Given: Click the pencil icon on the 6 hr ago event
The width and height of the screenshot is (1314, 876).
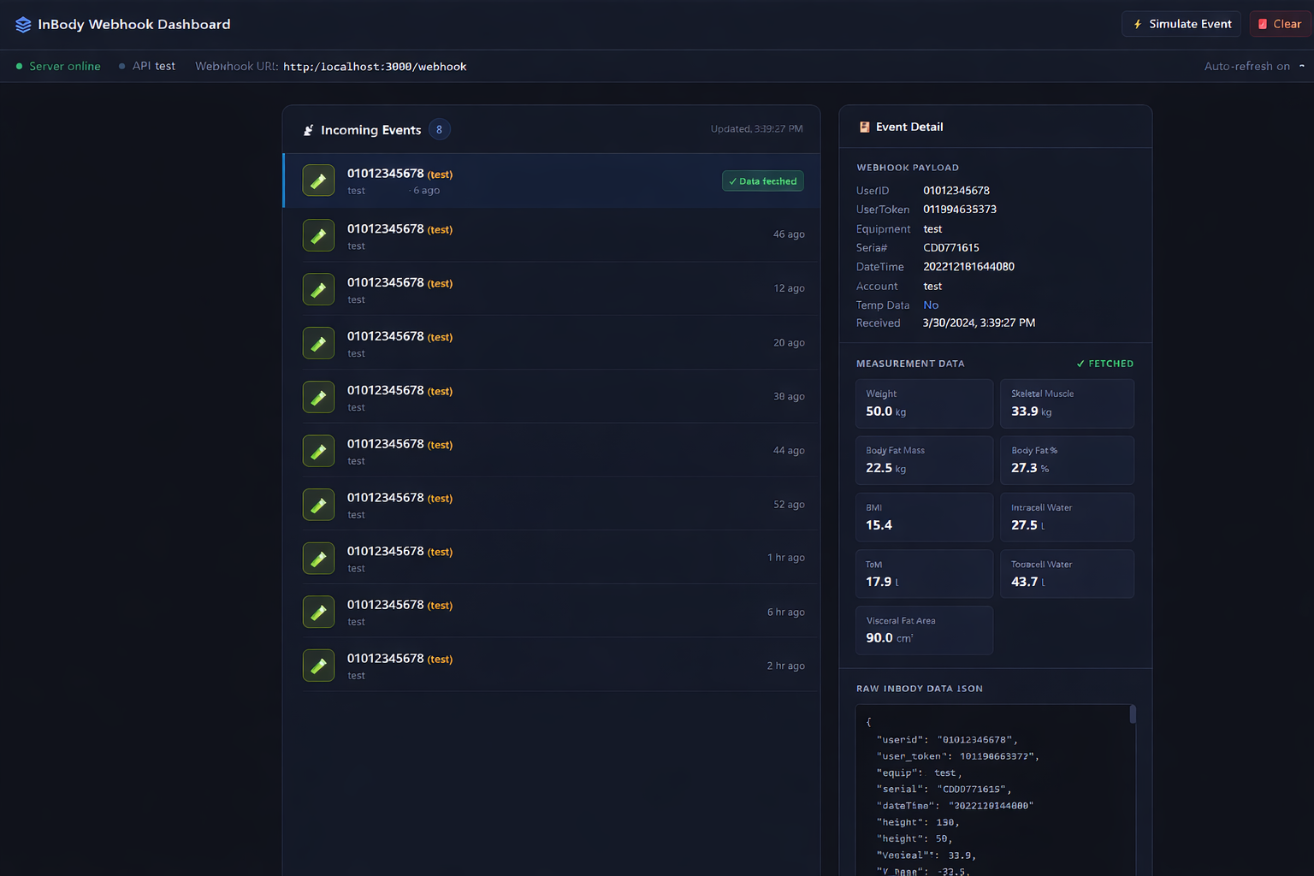Looking at the screenshot, I should pos(318,612).
